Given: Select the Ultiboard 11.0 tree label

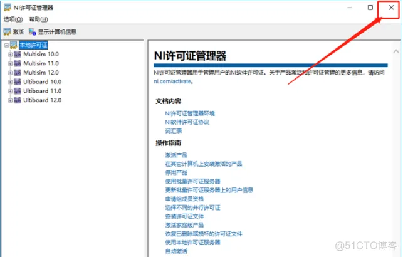Looking at the screenshot, I should pos(43,91).
